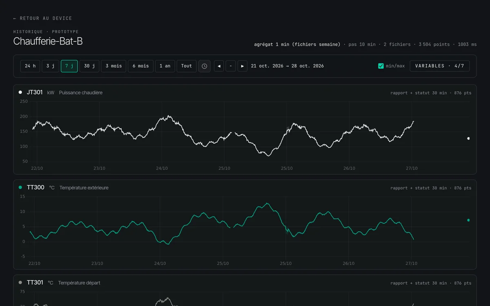Click the kW unit beside JT301

pyautogui.click(x=51, y=93)
